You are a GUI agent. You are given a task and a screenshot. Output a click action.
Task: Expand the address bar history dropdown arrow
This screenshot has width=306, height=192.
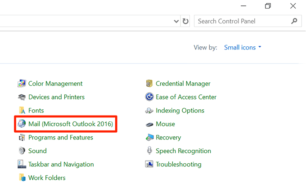pyautogui.click(x=176, y=21)
